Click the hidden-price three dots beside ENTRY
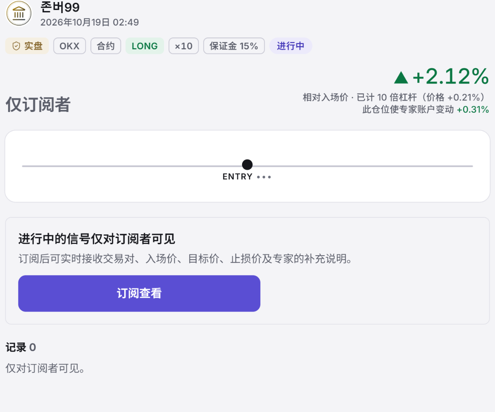495x412 pixels. tap(264, 177)
